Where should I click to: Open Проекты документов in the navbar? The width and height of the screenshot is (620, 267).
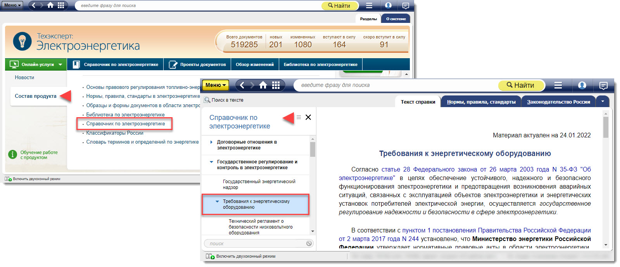pyautogui.click(x=197, y=64)
